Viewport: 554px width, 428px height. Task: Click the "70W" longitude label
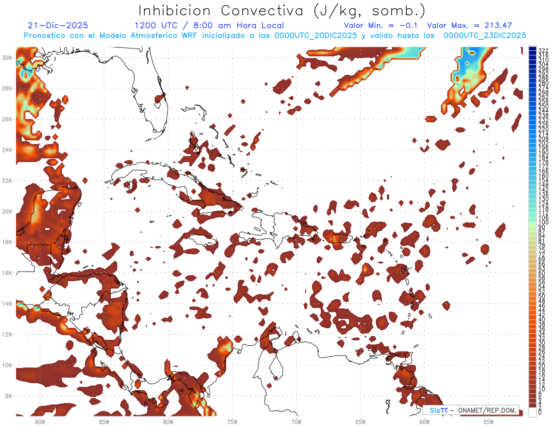pyautogui.click(x=296, y=422)
